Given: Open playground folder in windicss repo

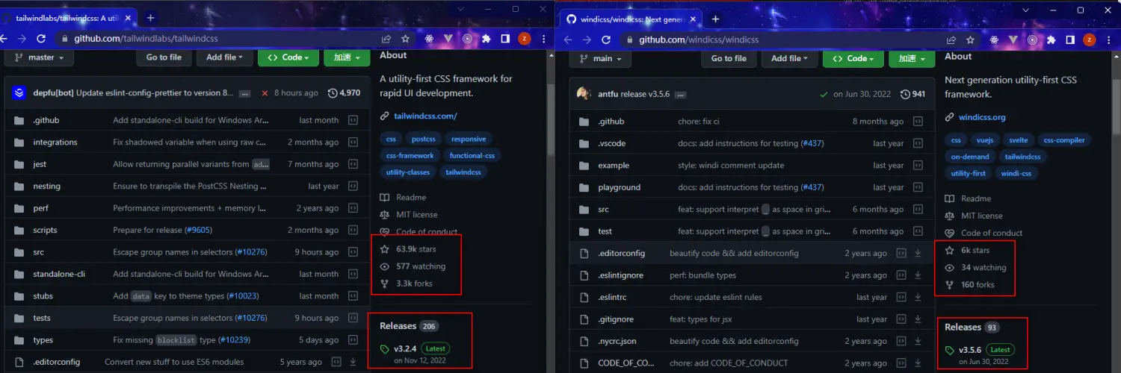Looking at the screenshot, I should tap(619, 187).
